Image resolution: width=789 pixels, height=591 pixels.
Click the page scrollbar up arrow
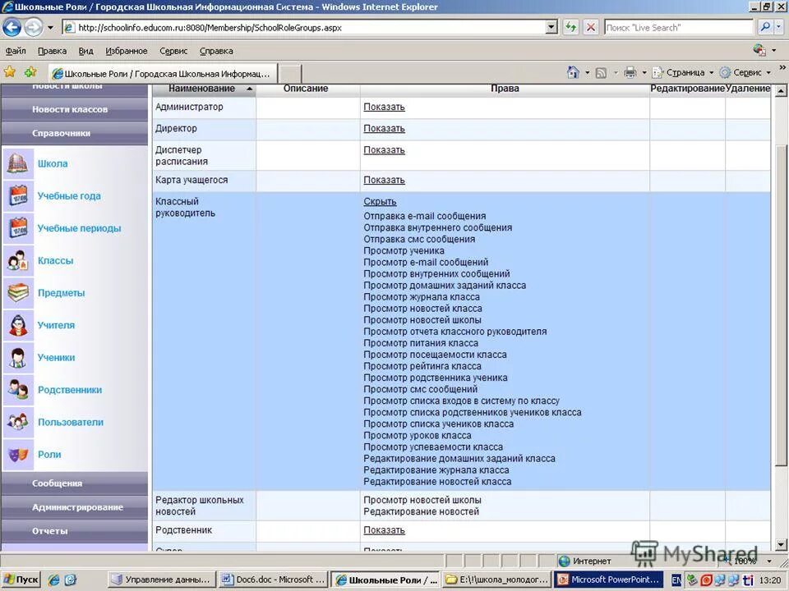pos(781,91)
